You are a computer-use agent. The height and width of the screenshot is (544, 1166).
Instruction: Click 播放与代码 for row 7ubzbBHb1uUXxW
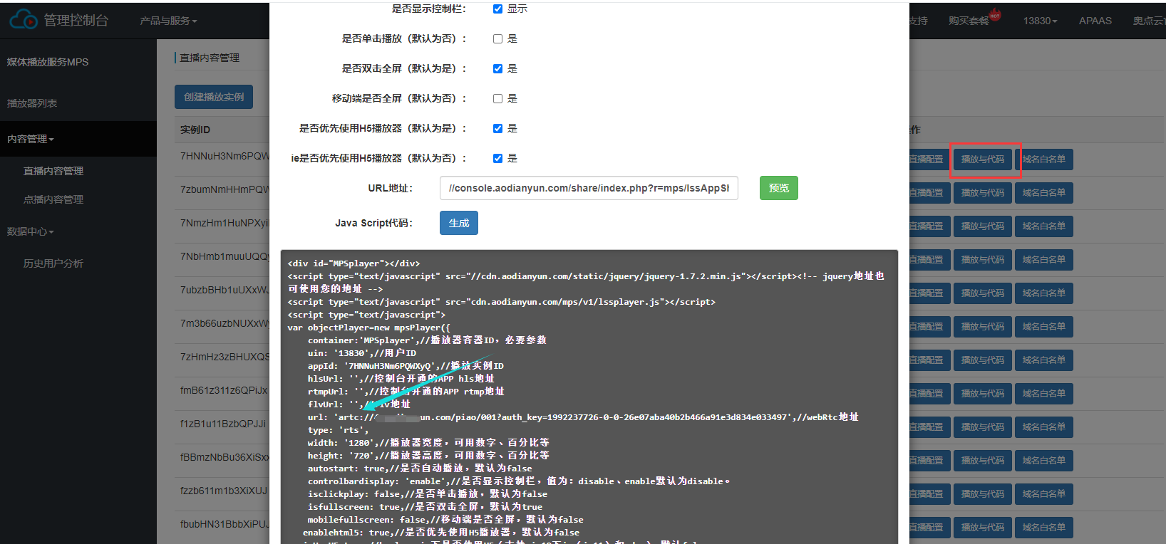pos(983,293)
